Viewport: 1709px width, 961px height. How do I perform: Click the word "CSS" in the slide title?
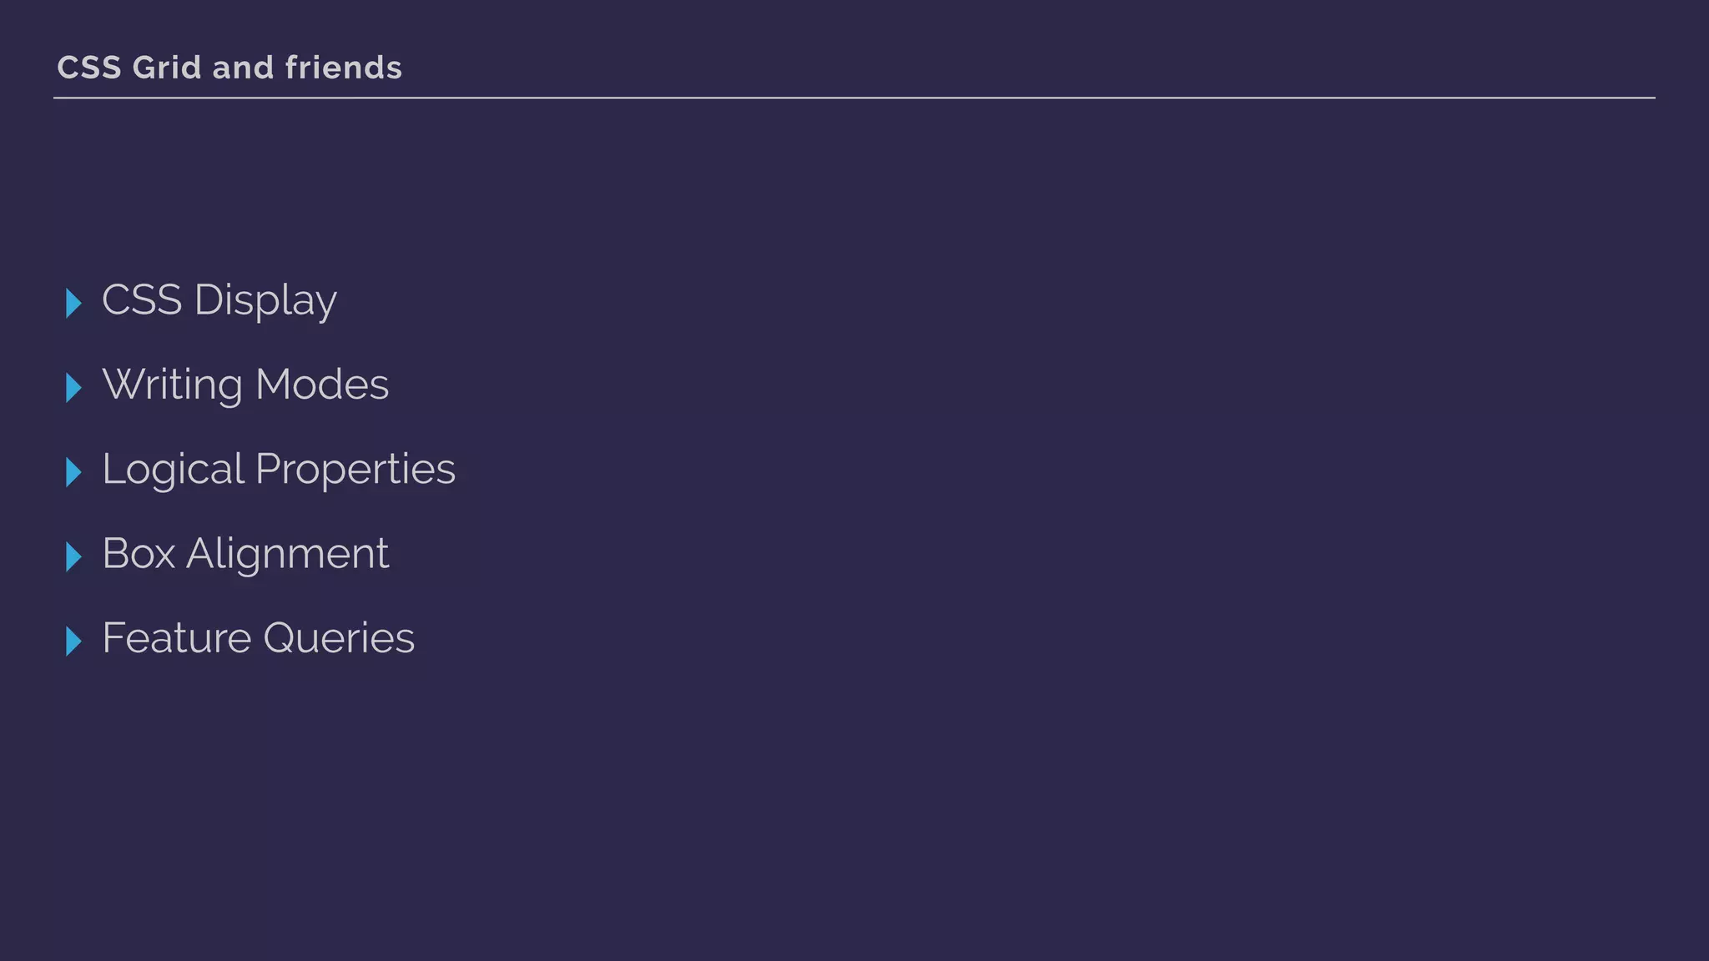coord(89,68)
